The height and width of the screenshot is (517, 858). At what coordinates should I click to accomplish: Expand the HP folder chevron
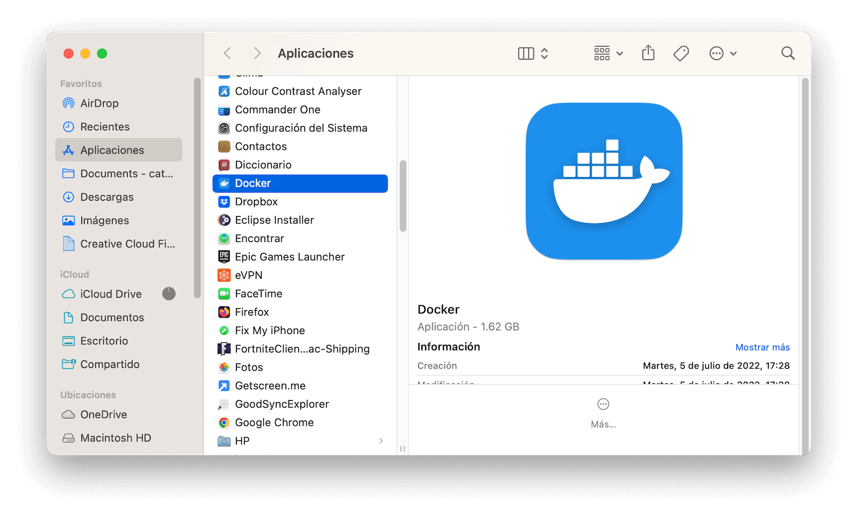click(x=381, y=441)
